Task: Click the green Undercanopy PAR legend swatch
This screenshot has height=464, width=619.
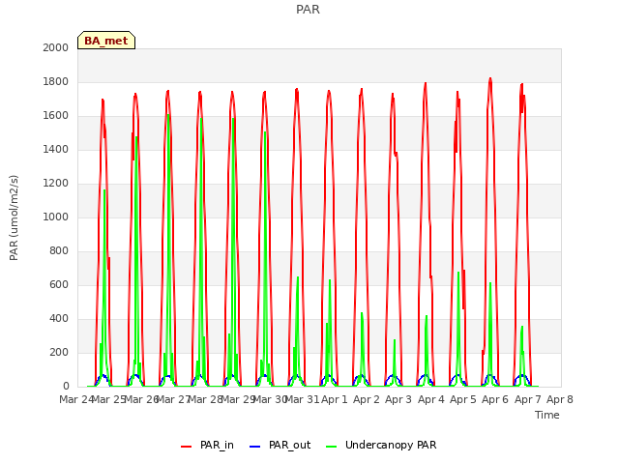Action: coord(332,447)
